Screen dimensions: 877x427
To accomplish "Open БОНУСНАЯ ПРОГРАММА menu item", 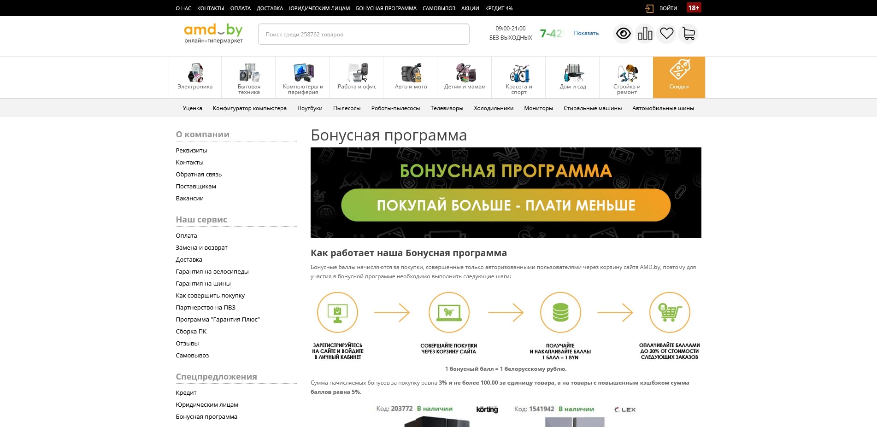I will [x=386, y=8].
